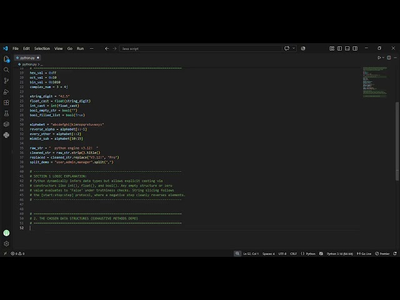Open the Explorer view in the activity bar
Screen dimensions: 400x300
click(6, 59)
